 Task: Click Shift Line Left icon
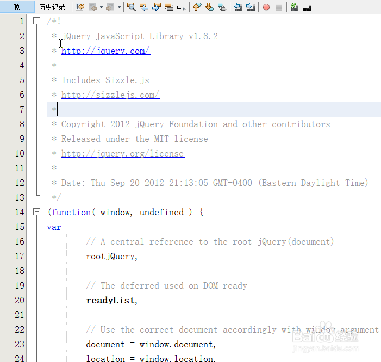coord(238,7)
